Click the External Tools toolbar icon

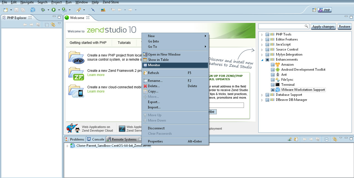pos(79,10)
